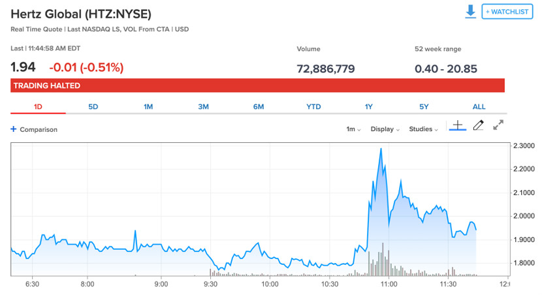Show the 6M time range
This screenshot has height=295, width=542.
(x=259, y=107)
